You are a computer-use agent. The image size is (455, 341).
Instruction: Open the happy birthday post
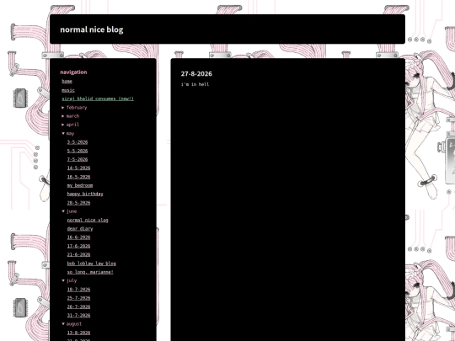(x=85, y=194)
